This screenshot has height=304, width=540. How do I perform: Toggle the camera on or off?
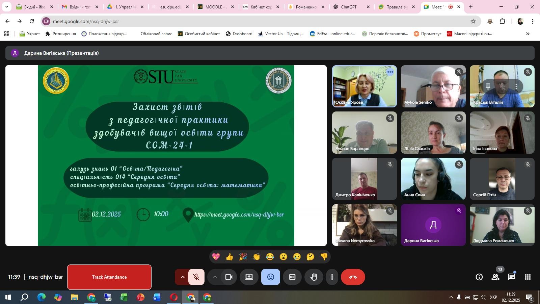tap(229, 277)
